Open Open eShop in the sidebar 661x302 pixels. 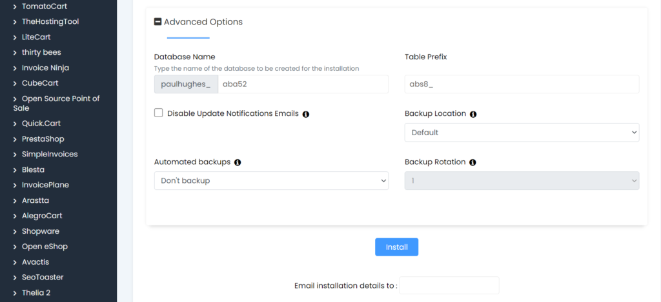click(45, 246)
